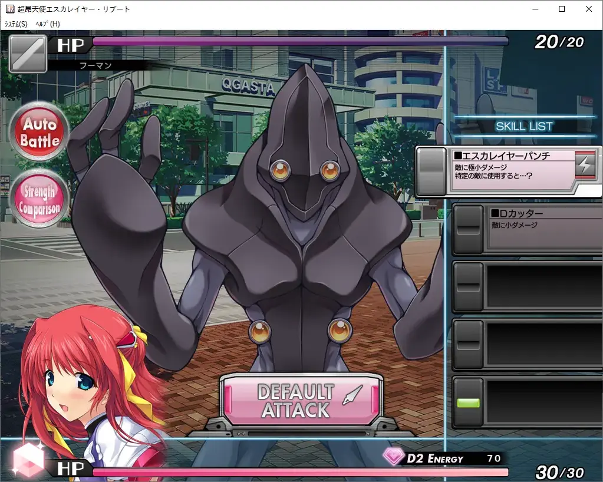Click the D2 Energy value 70

point(494,458)
